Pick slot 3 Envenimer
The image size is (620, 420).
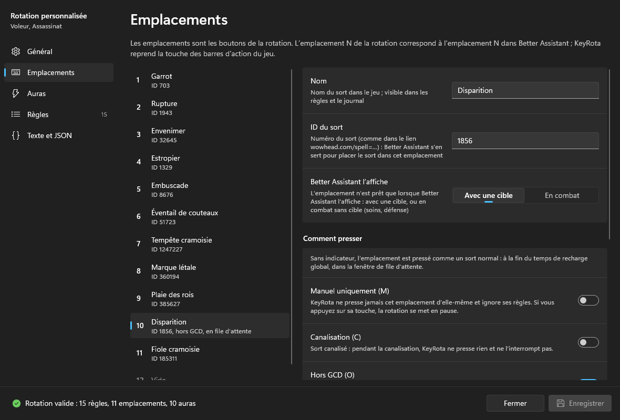(x=210, y=135)
